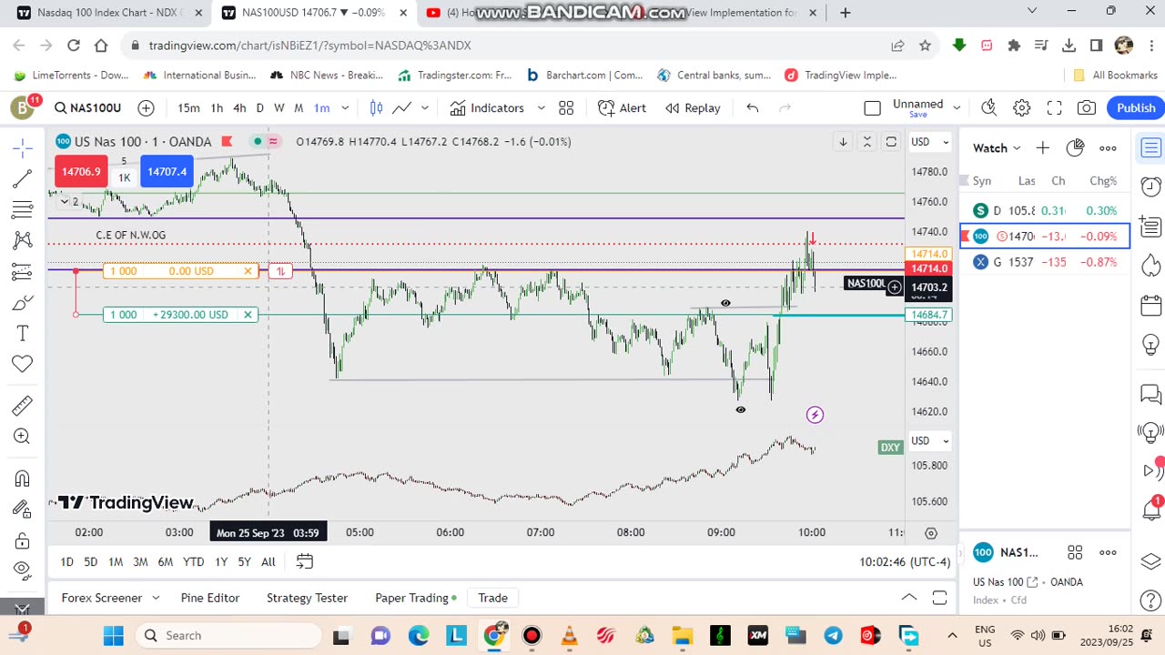Open the chat bubble icon in right sidebar

pyautogui.click(x=1150, y=394)
